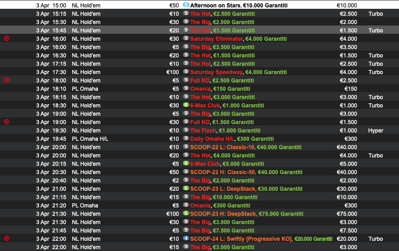Click the 'Hyper' speed label

click(376, 131)
